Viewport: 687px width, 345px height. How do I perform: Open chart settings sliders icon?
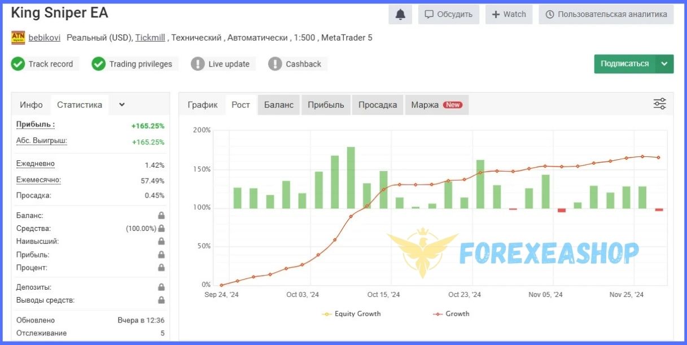point(659,104)
